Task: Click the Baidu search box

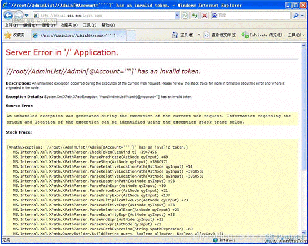Action: click(251, 16)
